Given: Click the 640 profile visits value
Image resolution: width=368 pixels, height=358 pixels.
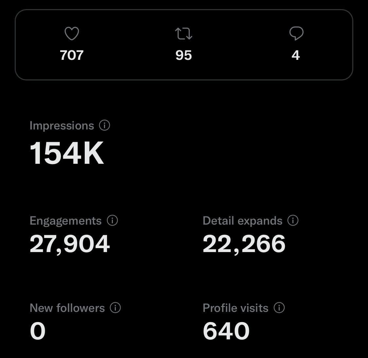Looking at the screenshot, I should tap(226, 331).
